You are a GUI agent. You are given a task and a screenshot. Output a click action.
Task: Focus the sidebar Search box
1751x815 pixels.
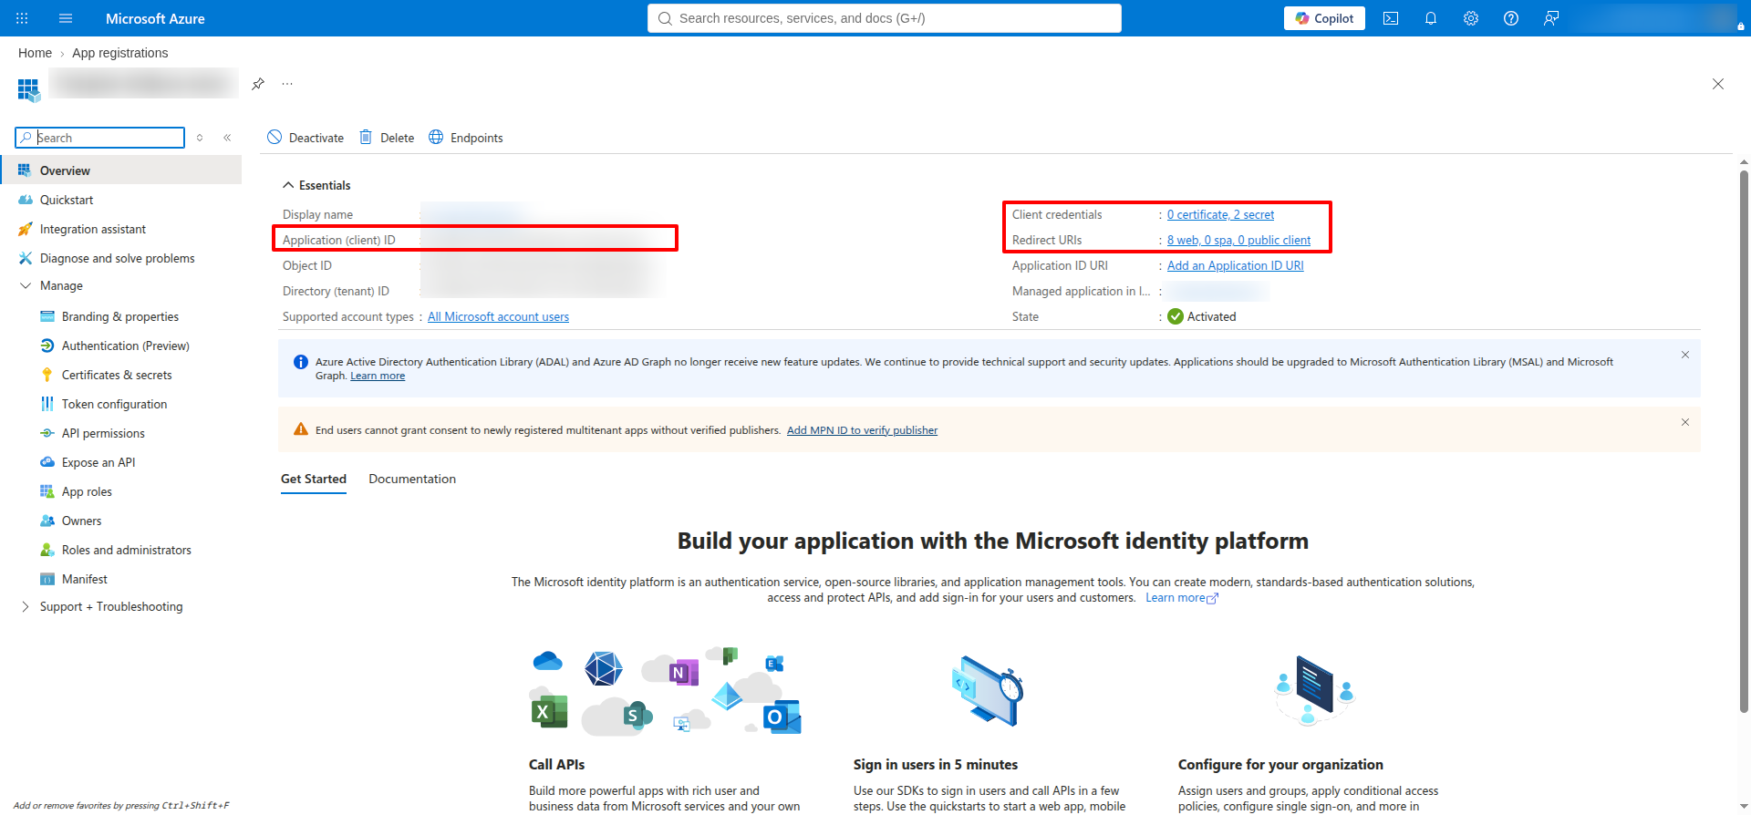pyautogui.click(x=100, y=138)
